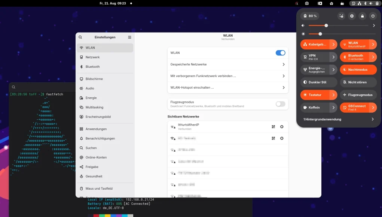Open Benachrichtigungen settings page
Viewport: 382px width, 217px height.
[105, 138]
